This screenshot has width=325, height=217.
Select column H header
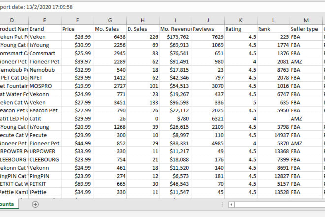click(x=143, y=20)
